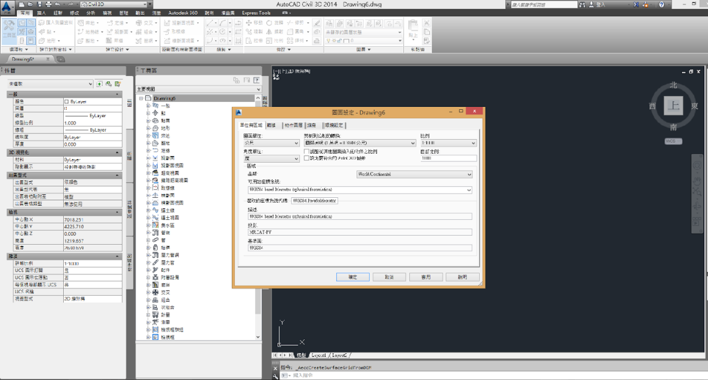
Task: Open the available coordinate systems dropdown
Action: [x=360, y=190]
